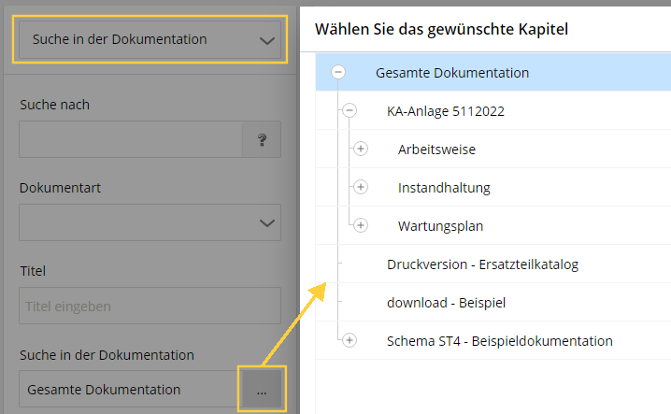Open chapter picker via ellipsis button
Screen dimensions: 671x414
(262, 389)
